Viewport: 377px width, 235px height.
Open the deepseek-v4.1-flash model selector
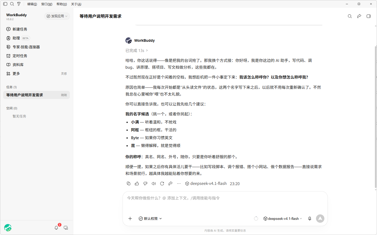point(283,219)
